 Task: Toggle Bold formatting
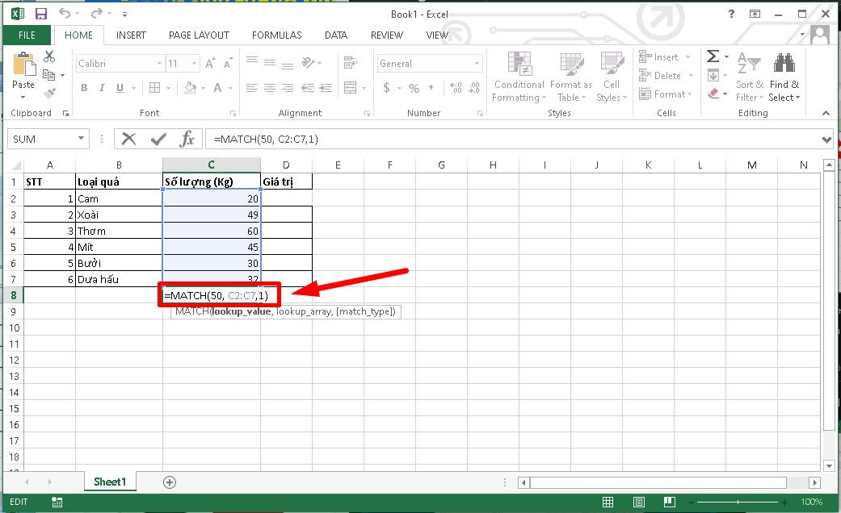click(84, 88)
